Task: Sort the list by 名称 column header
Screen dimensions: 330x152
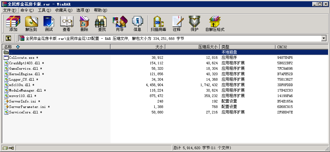Action: pyautogui.click(x=8, y=47)
